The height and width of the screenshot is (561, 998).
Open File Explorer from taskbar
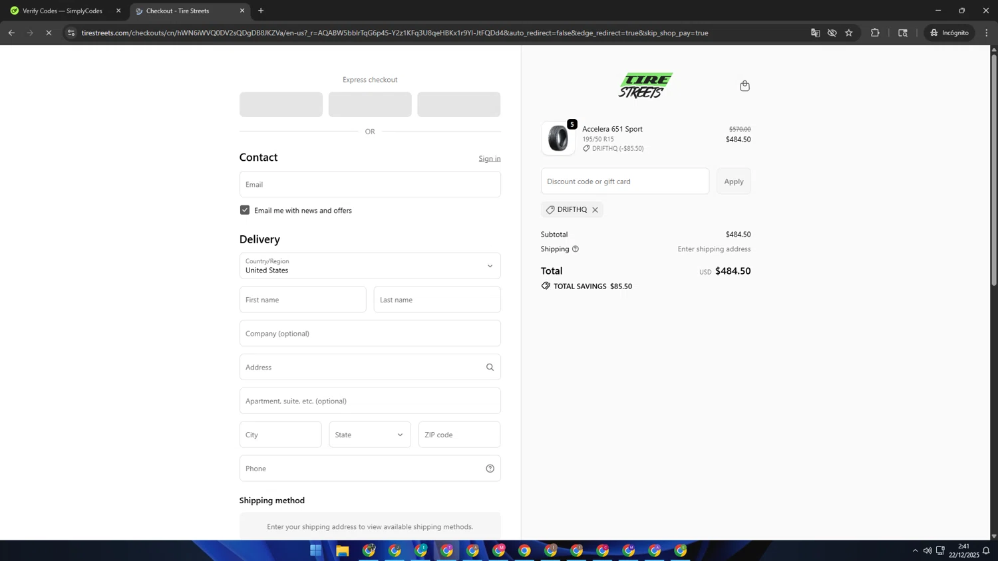pyautogui.click(x=342, y=550)
